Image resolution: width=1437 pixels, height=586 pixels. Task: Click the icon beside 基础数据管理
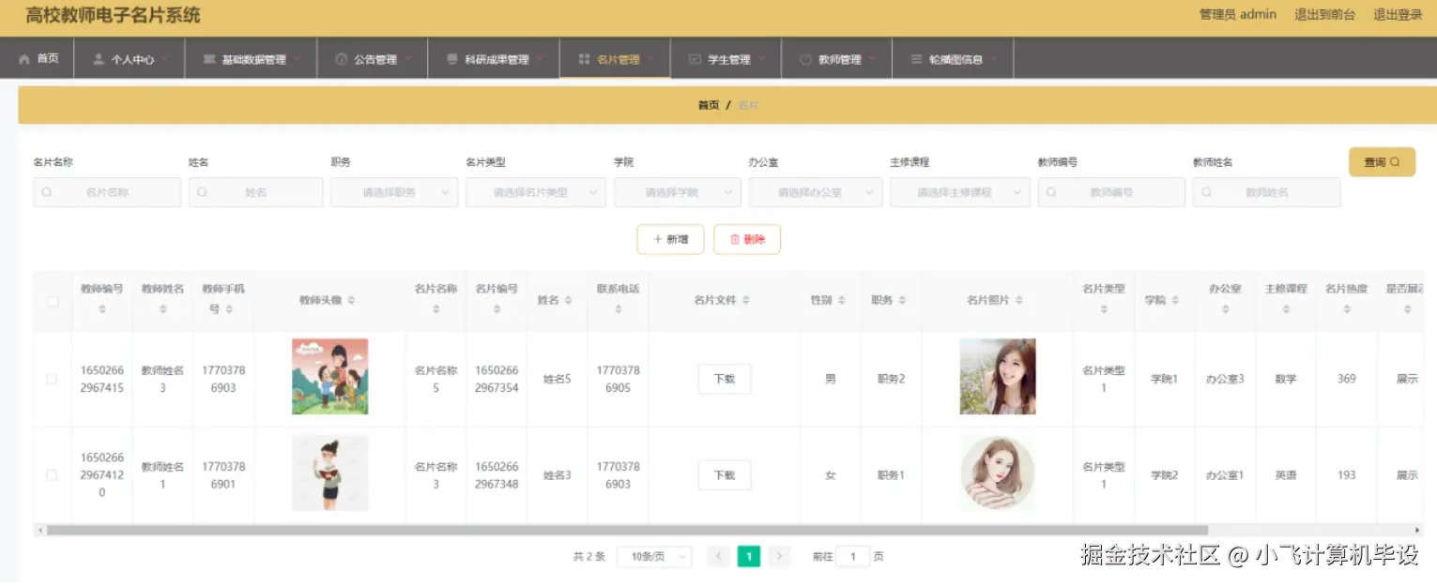coord(209,59)
